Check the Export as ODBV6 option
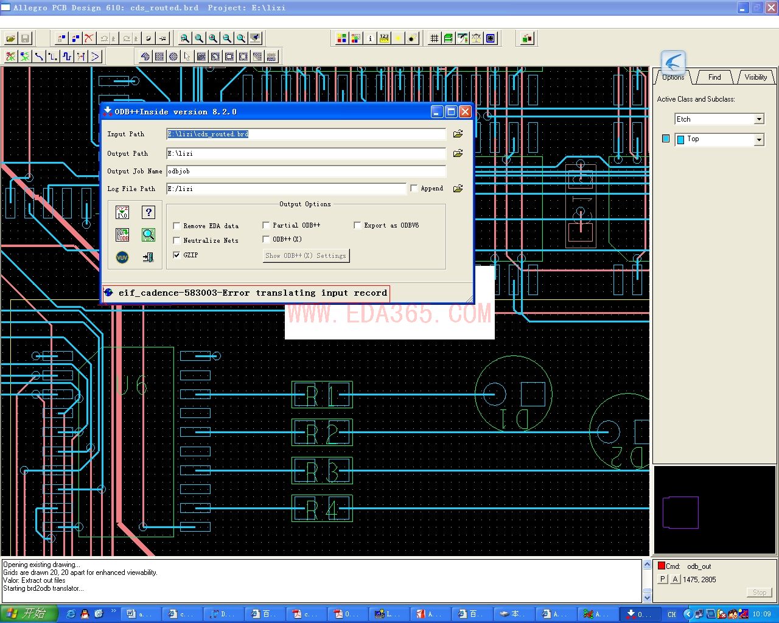The image size is (779, 623). pyautogui.click(x=357, y=225)
